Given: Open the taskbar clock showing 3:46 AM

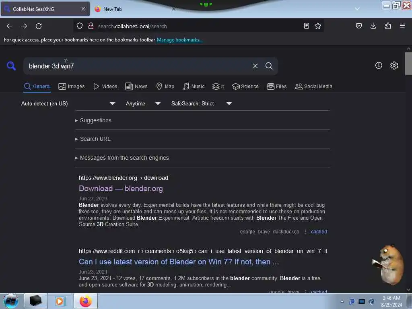Looking at the screenshot, I should click(391, 301).
